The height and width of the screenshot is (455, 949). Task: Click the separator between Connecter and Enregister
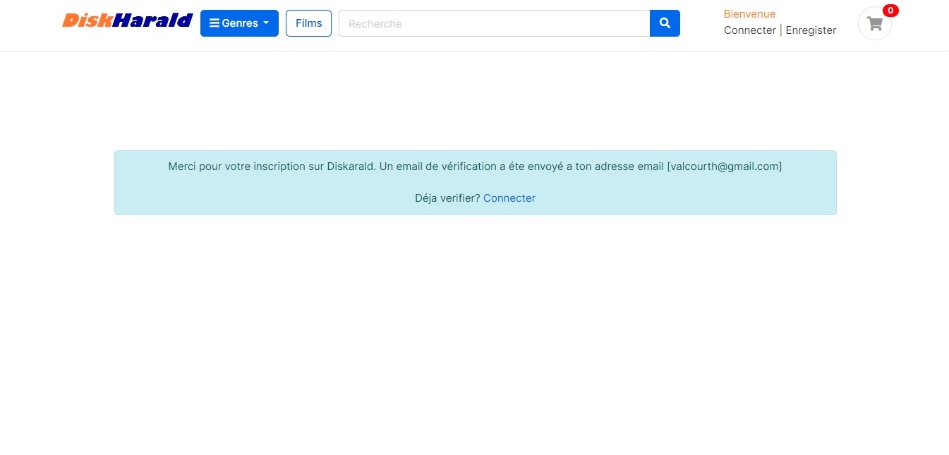pyautogui.click(x=781, y=30)
